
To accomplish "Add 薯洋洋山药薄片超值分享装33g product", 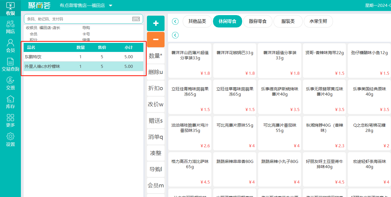I will pyautogui.click(x=190, y=60).
